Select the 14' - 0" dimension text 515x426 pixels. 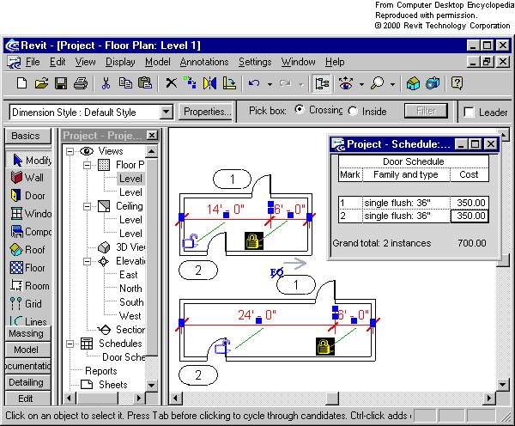[225, 209]
